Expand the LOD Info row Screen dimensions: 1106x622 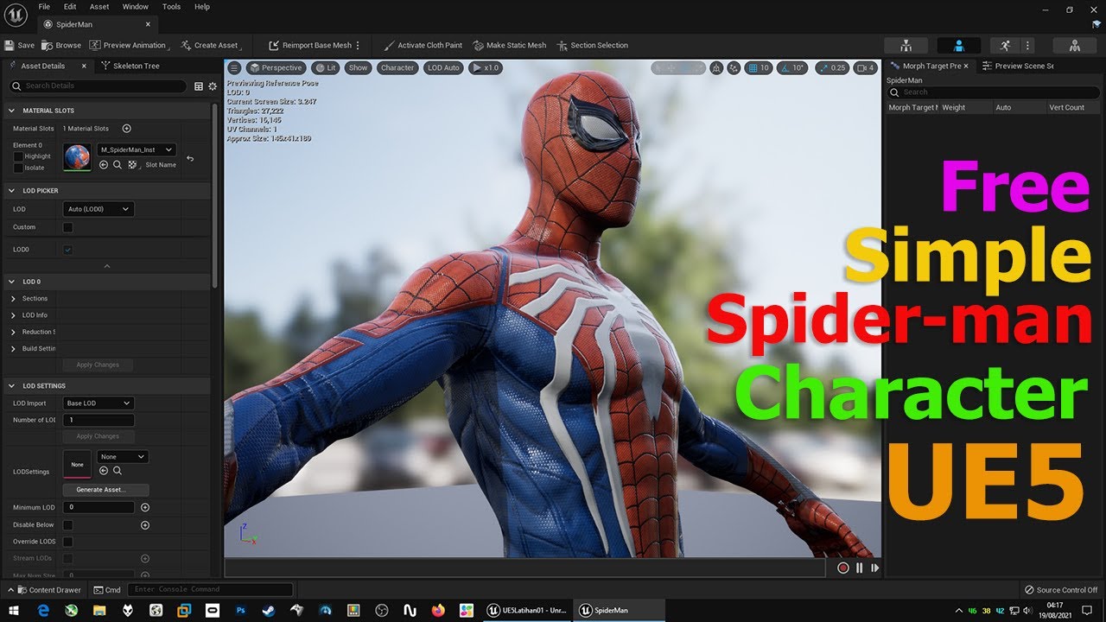13,315
